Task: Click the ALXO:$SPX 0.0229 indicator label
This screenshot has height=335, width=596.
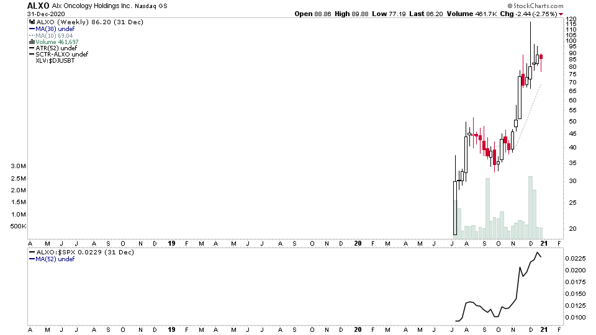Action: (x=84, y=252)
